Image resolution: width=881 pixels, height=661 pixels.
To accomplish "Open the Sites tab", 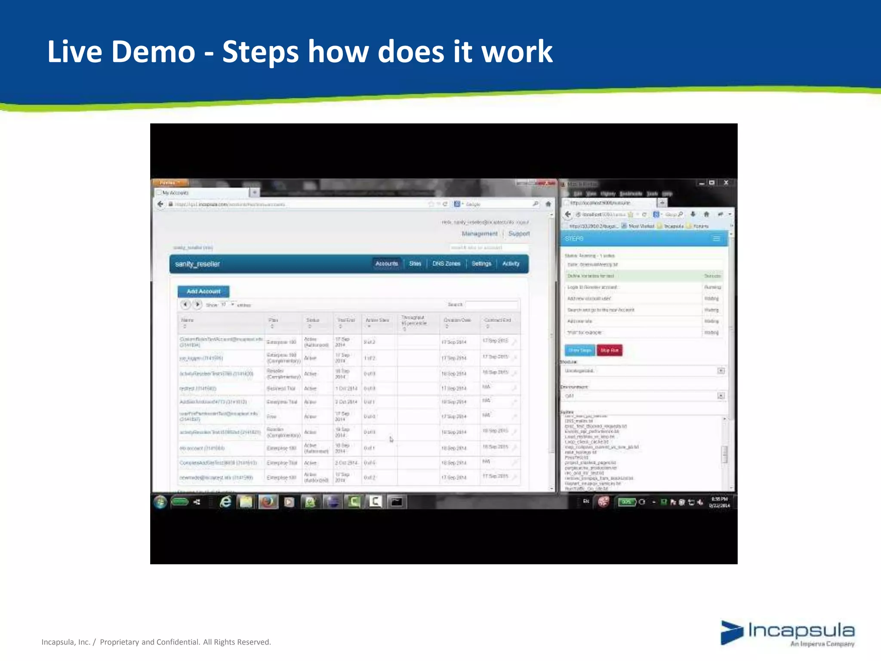I will [x=415, y=264].
